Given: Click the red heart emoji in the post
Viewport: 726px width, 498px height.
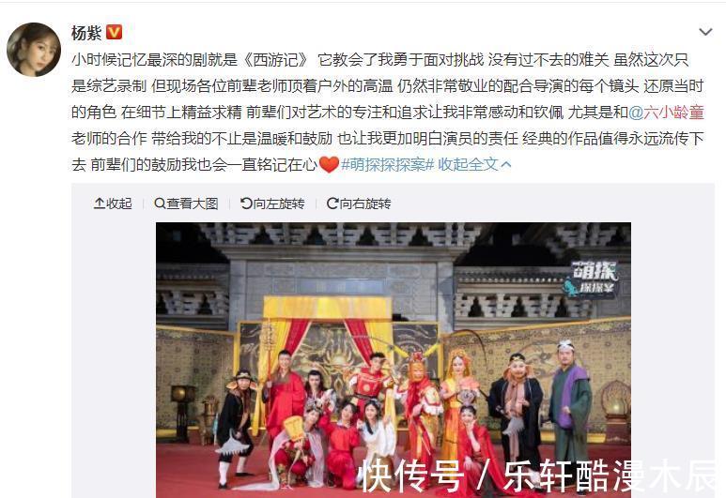Looking at the screenshot, I should 330,165.
